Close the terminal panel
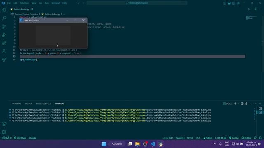The height and width of the screenshot is (148, 264). point(260,104)
